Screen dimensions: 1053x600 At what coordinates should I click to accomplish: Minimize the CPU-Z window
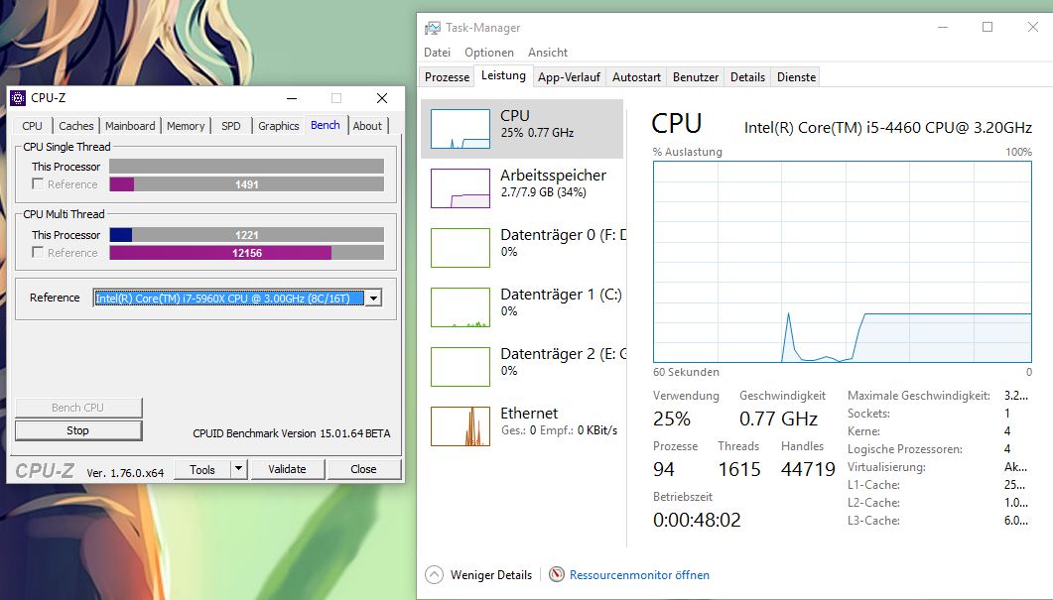click(x=292, y=98)
